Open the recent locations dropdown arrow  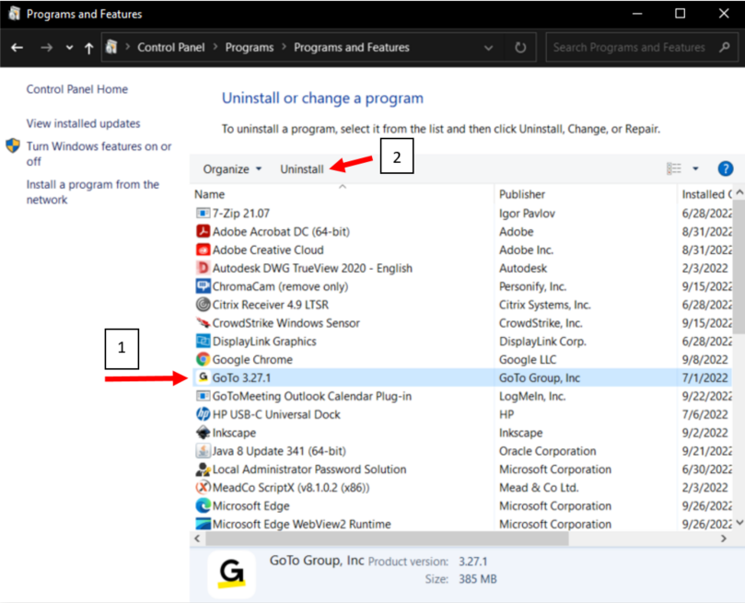[x=69, y=48]
